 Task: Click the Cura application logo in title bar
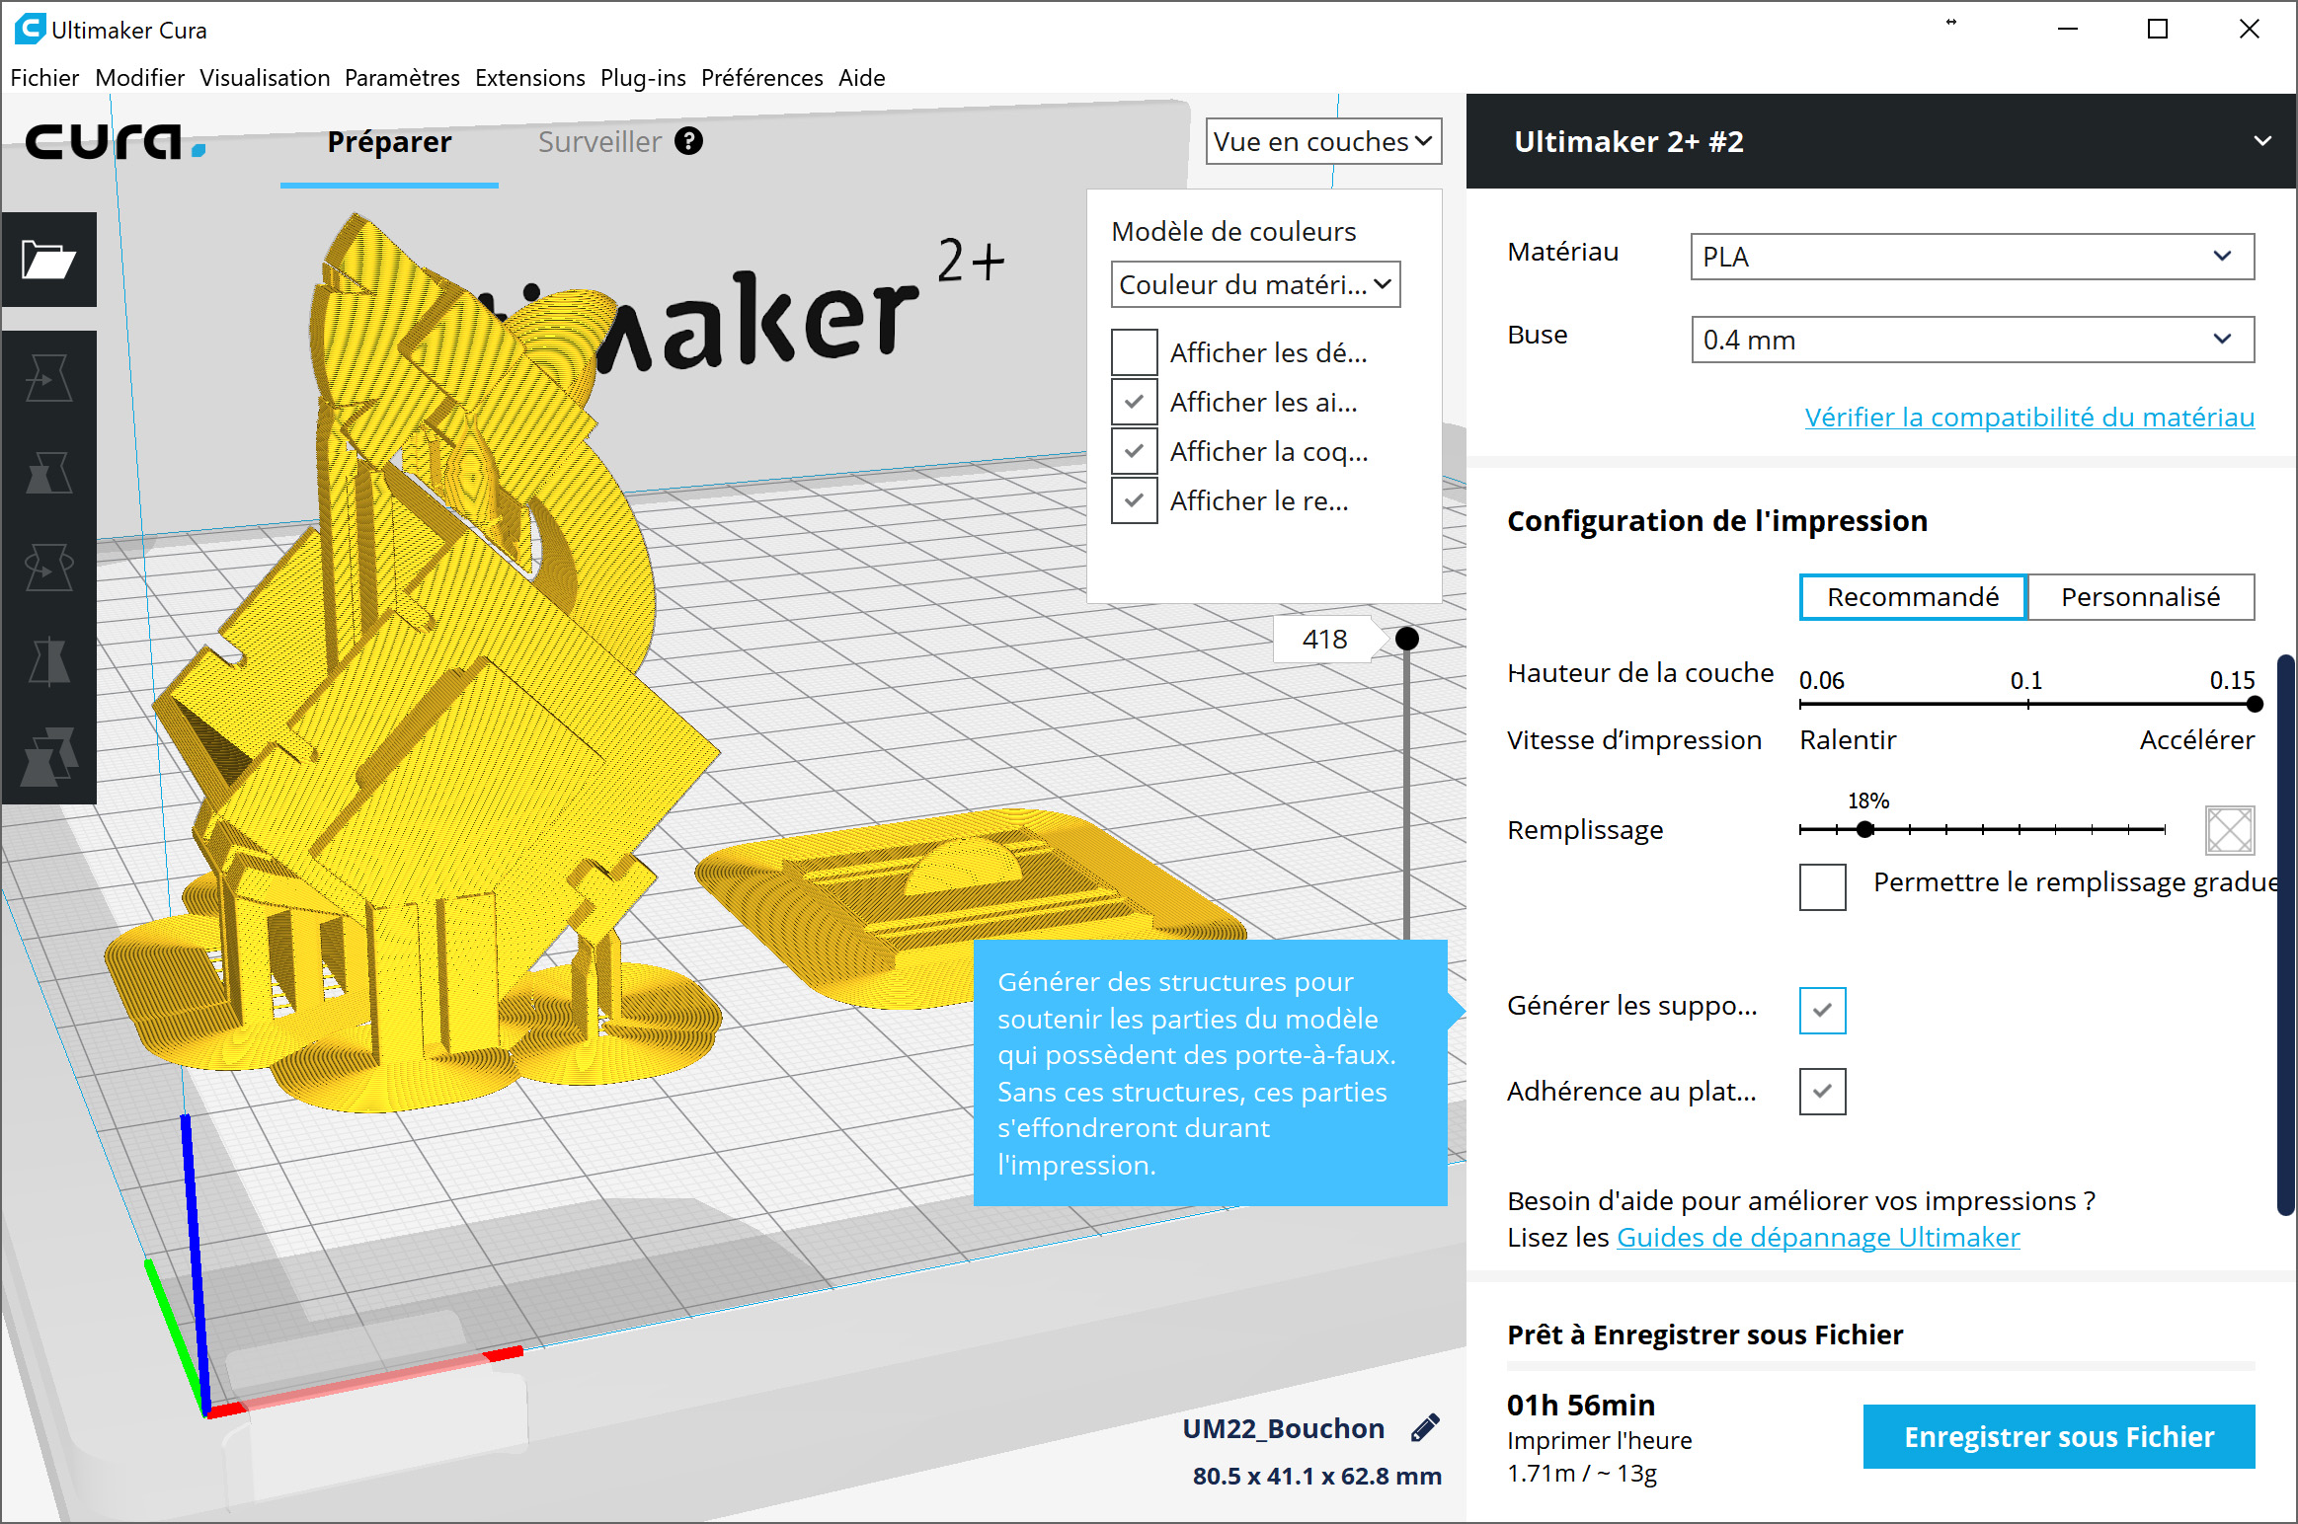[x=29, y=29]
